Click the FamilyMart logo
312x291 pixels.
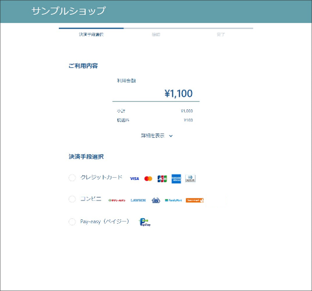pyautogui.click(x=173, y=200)
